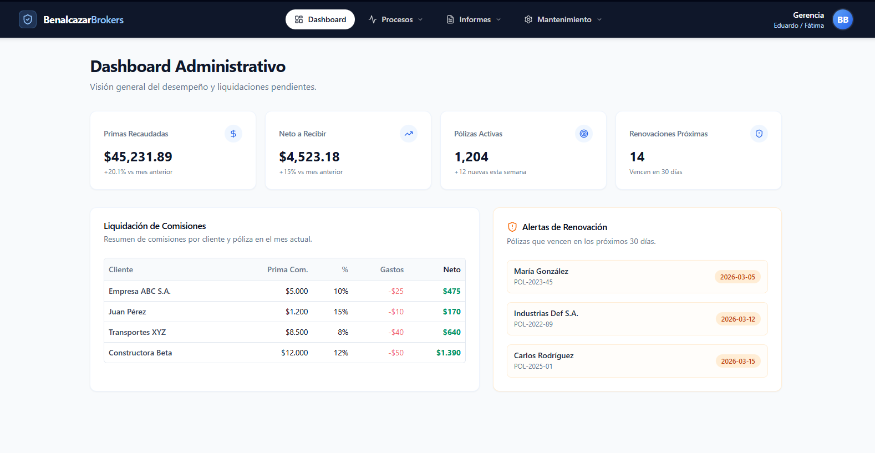The height and width of the screenshot is (453, 875).
Task: Expand the Procesos dropdown chevron
Action: pos(420,19)
